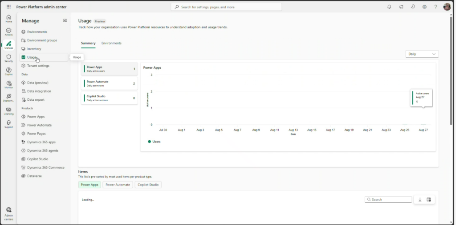The width and height of the screenshot is (456, 225).
Task: Click the Jul 30 chart axis label
Action: click(163, 130)
